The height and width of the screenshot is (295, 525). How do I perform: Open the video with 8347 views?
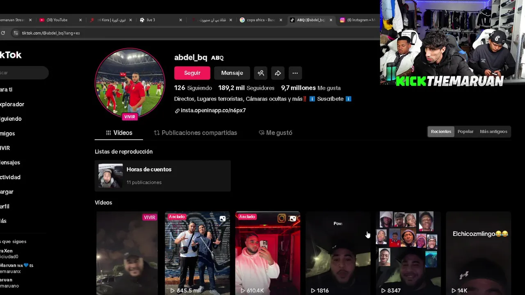point(408,253)
